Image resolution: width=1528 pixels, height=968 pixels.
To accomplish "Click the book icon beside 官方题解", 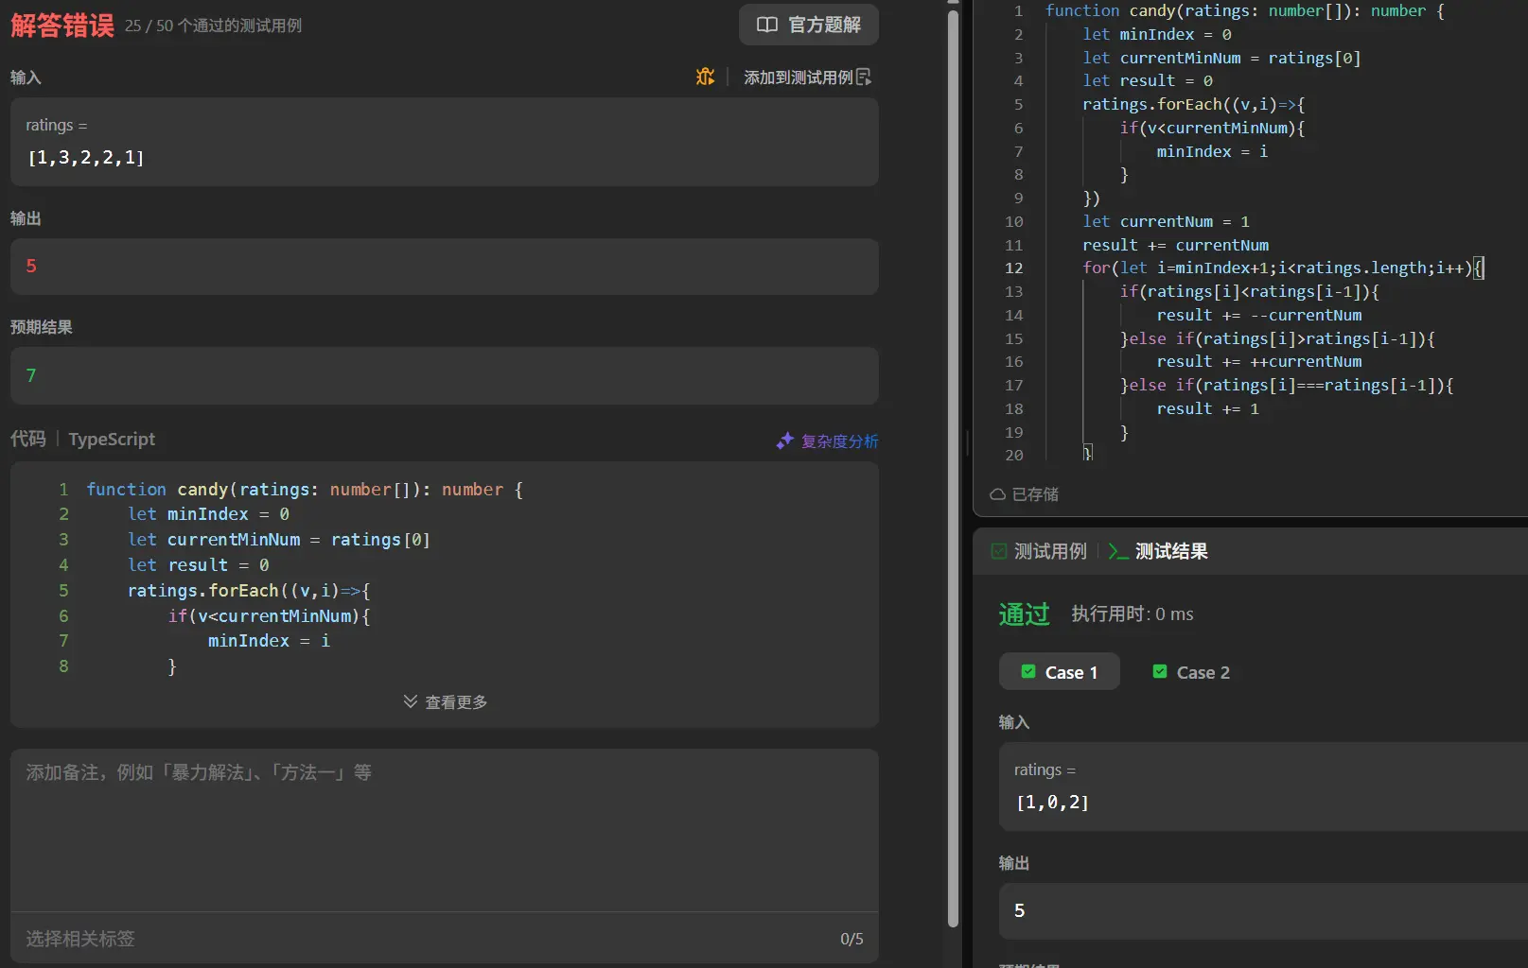I will click(767, 25).
